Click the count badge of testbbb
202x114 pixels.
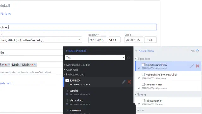(67, 91)
